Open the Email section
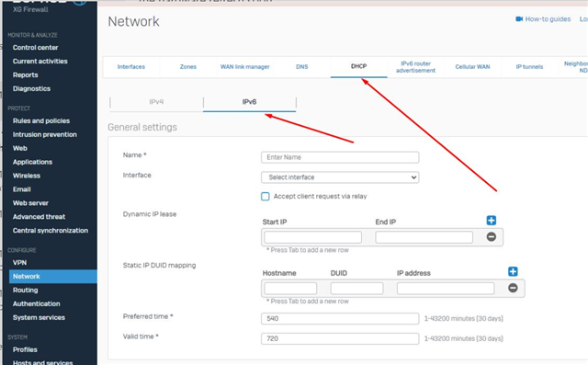 coord(22,189)
